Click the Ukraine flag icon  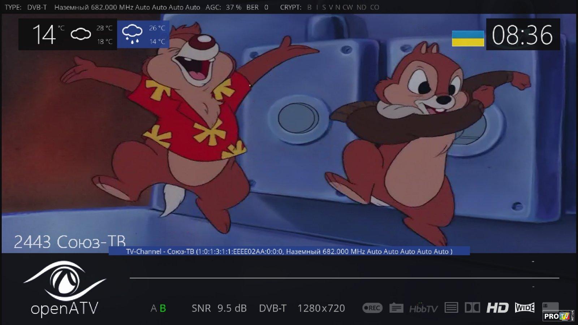(468, 39)
